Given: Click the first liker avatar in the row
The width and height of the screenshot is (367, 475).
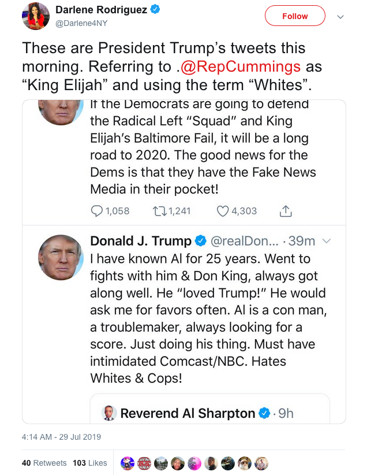Looking at the screenshot, I should [127, 463].
